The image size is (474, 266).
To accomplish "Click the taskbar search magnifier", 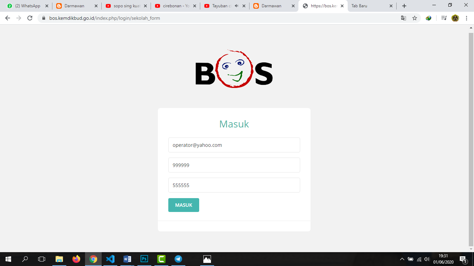I will [x=25, y=259].
